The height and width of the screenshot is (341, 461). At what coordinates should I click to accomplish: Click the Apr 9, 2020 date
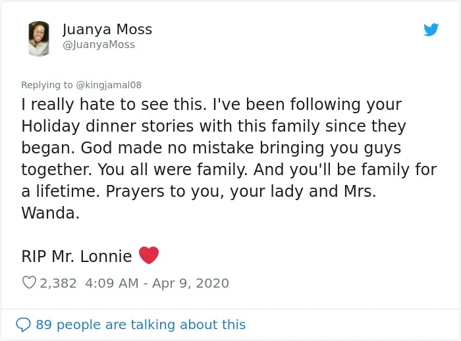point(190,283)
